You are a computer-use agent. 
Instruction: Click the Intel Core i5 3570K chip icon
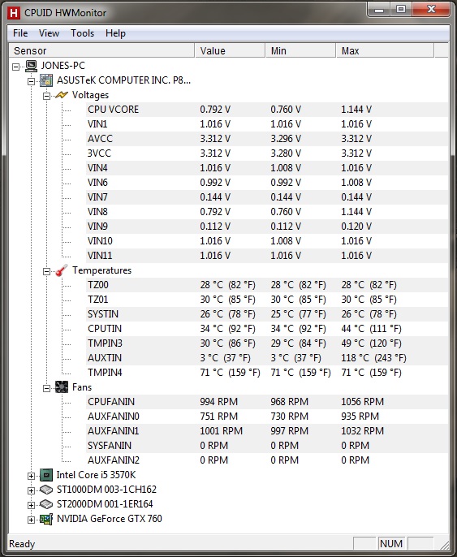point(46,475)
